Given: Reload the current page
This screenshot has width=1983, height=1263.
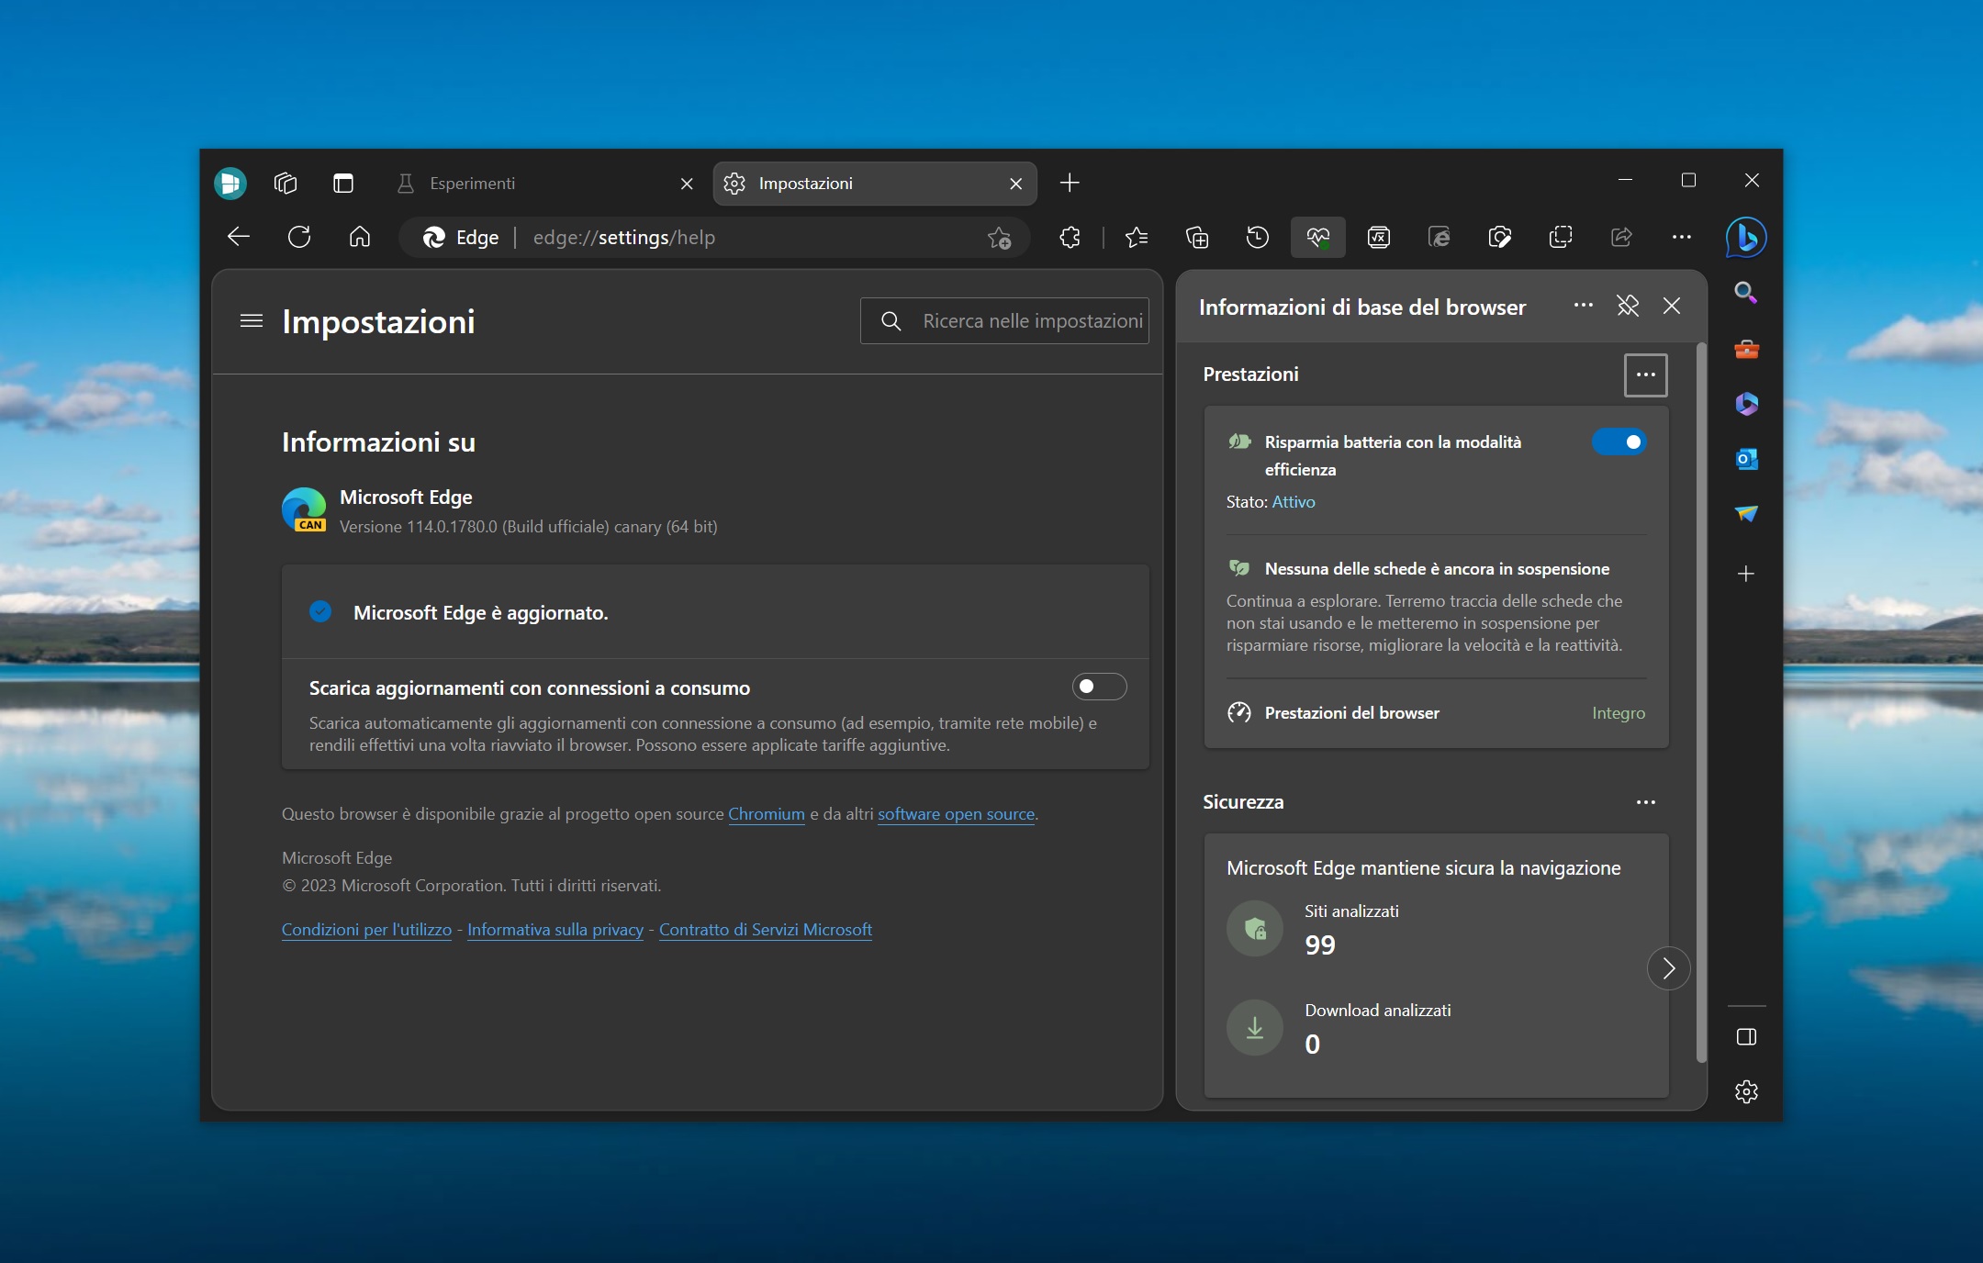Looking at the screenshot, I should pyautogui.click(x=299, y=237).
